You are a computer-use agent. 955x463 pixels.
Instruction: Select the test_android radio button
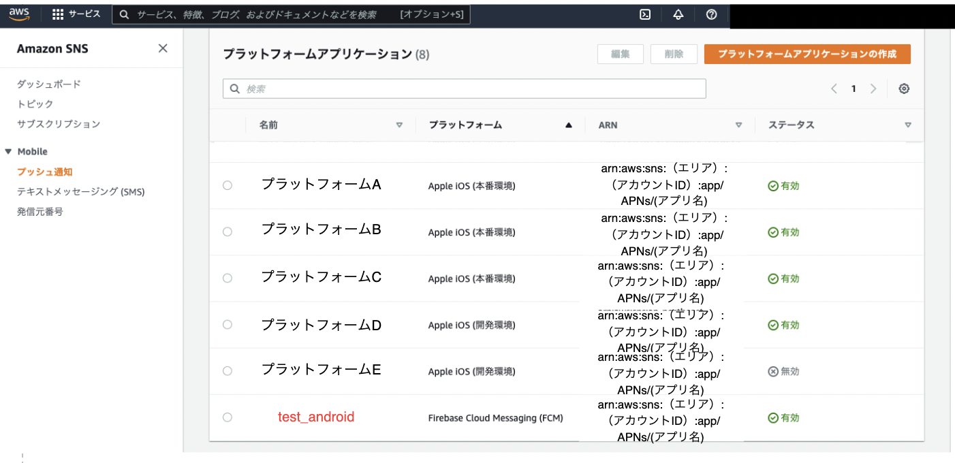coord(228,417)
